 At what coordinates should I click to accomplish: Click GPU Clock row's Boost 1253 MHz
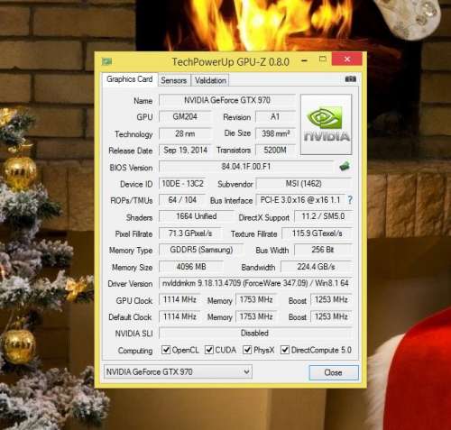click(x=331, y=299)
